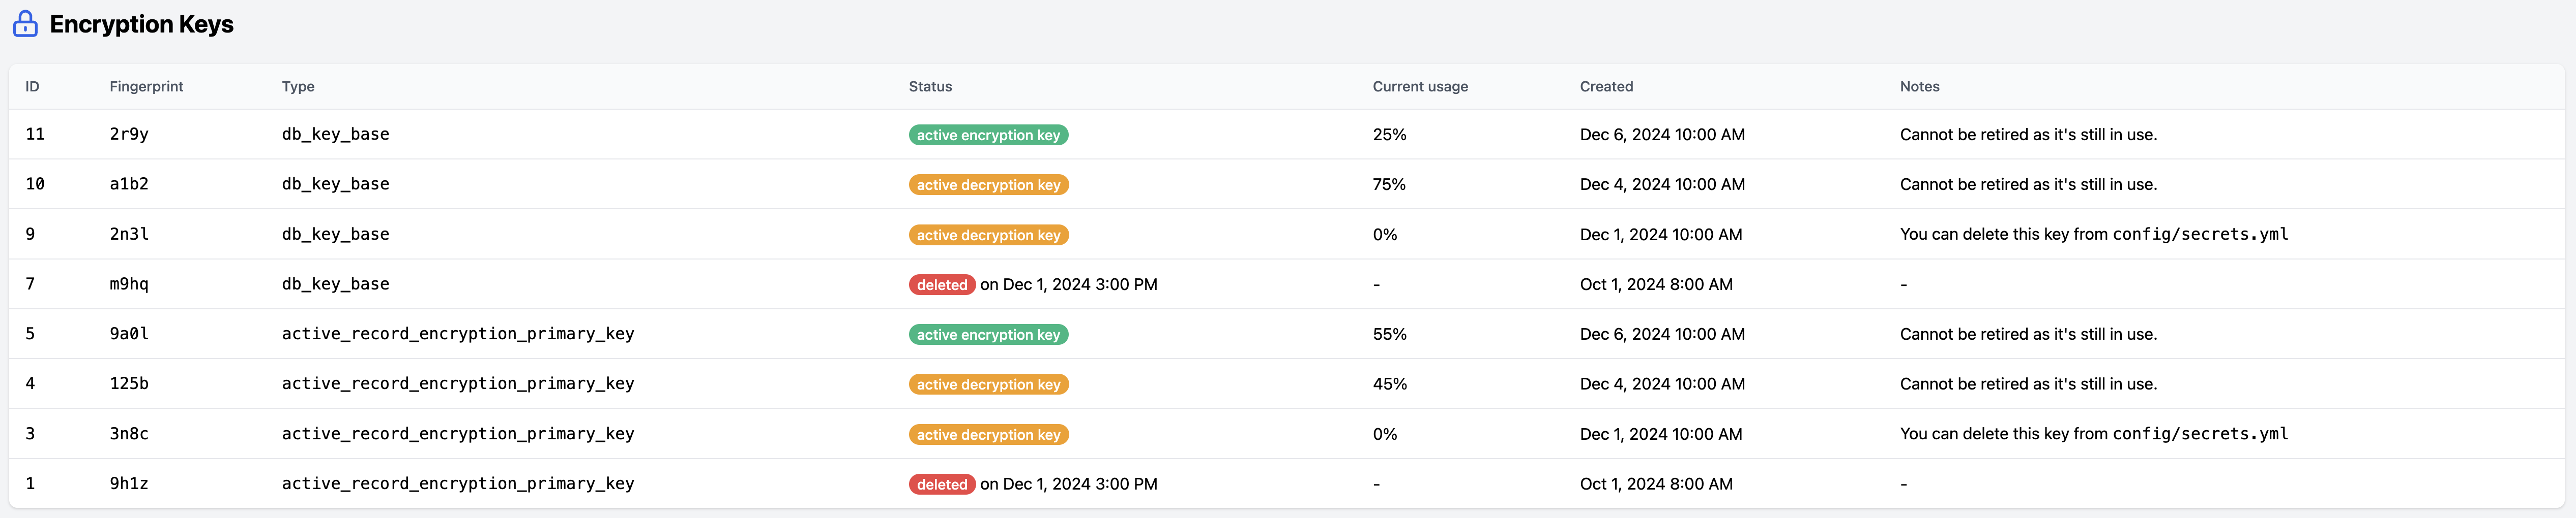Click the primary_key type in 125b row

coord(458,384)
